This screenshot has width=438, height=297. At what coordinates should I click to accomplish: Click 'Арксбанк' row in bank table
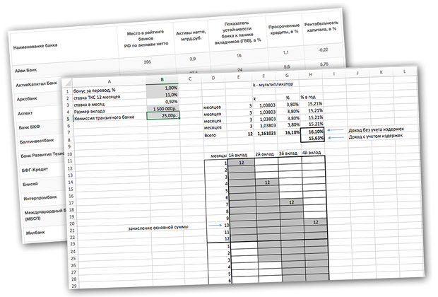[27, 99]
